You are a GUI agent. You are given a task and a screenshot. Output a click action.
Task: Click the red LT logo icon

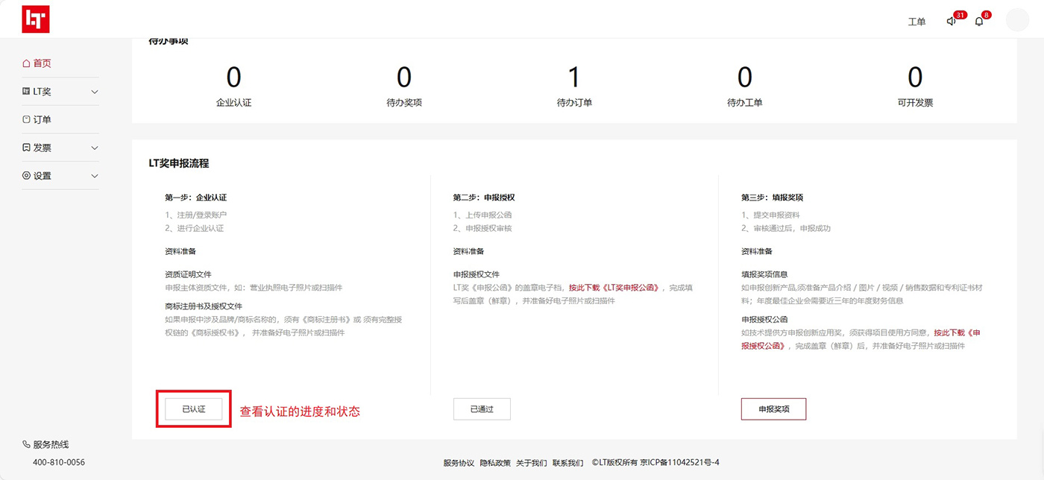36,19
